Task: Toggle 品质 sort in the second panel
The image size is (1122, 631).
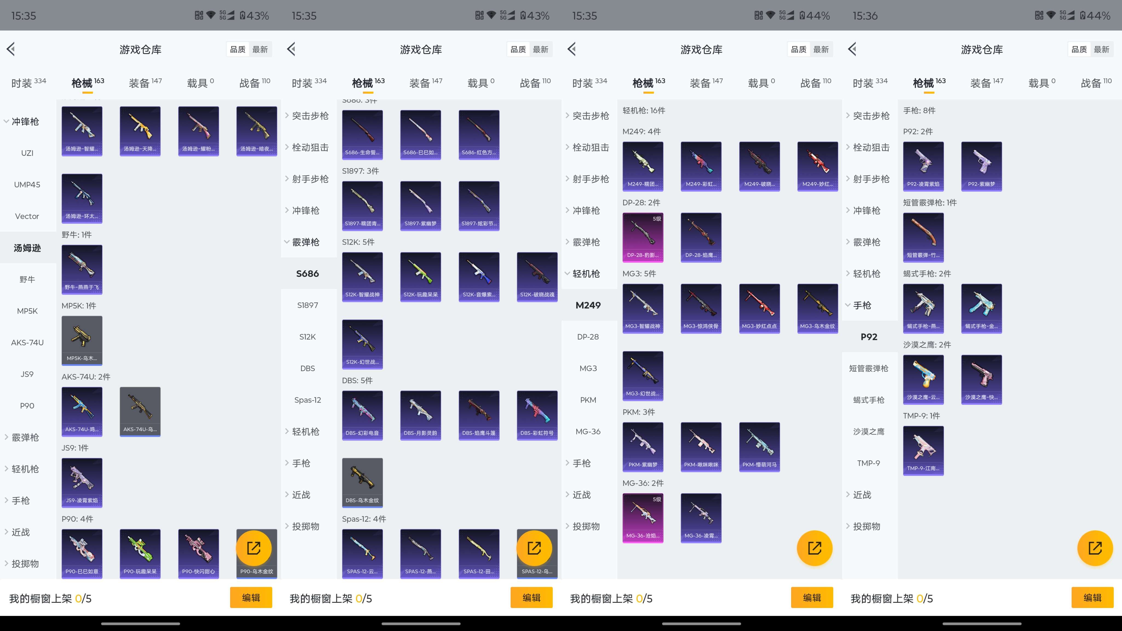Action: pyautogui.click(x=518, y=49)
